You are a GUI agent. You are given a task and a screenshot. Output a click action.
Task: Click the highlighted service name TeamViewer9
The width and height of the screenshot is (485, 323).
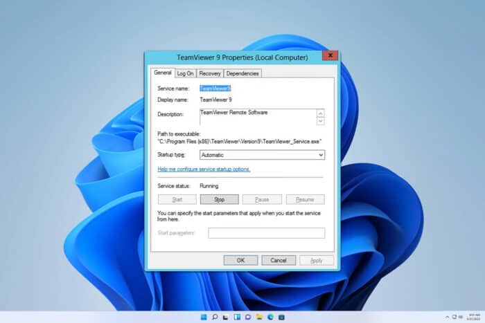coord(215,89)
